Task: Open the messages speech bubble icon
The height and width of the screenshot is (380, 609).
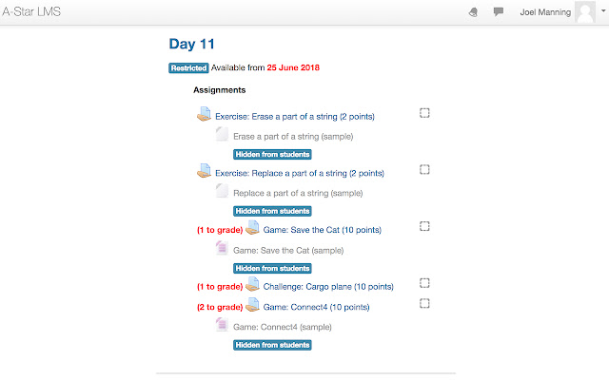Action: click(499, 12)
